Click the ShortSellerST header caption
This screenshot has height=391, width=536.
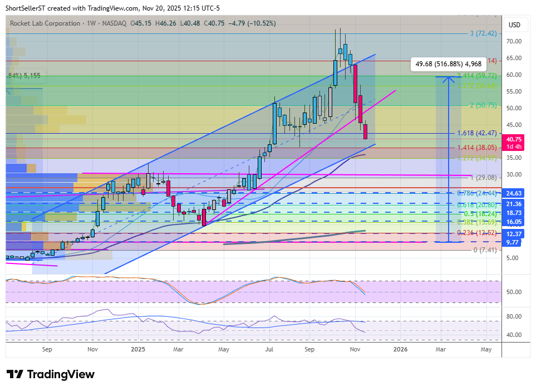coord(113,8)
